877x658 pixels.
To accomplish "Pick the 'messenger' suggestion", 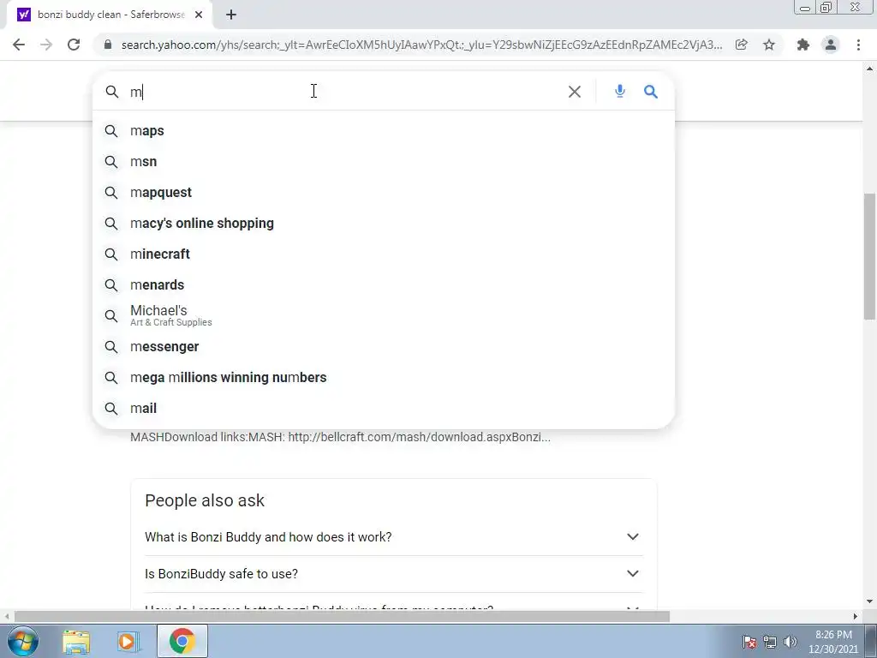I will point(384,347).
